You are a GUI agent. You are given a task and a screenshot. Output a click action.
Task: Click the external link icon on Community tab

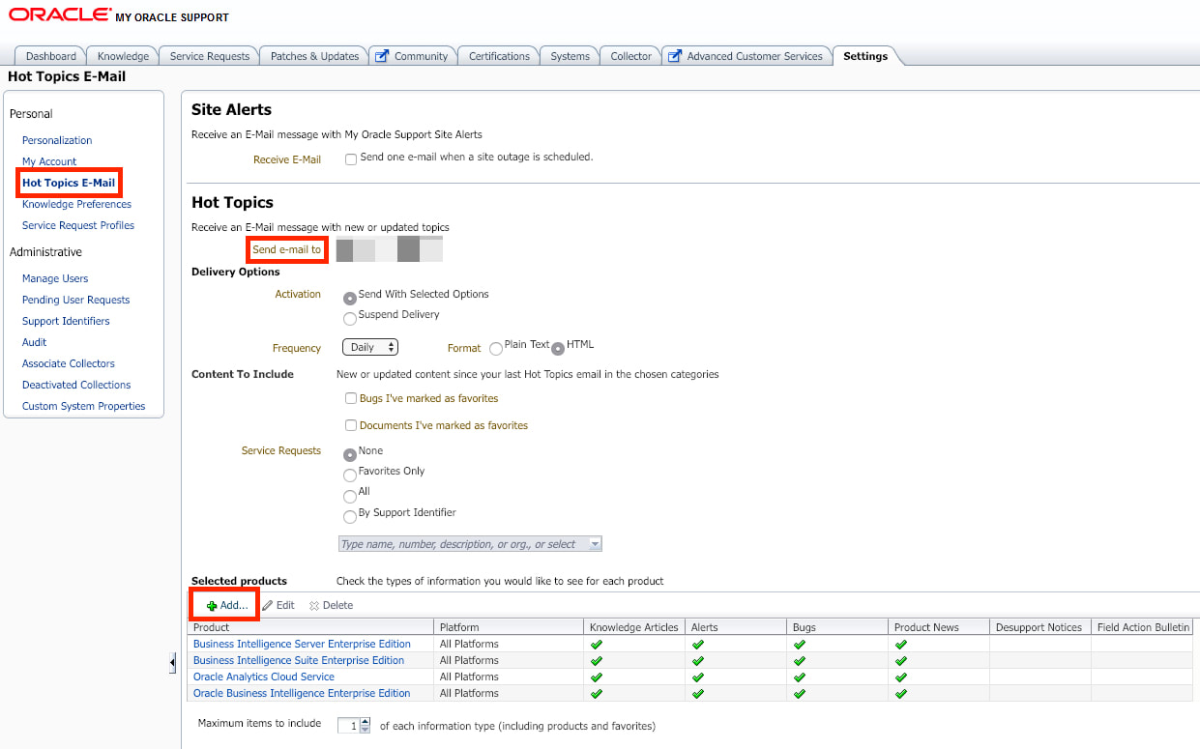382,56
